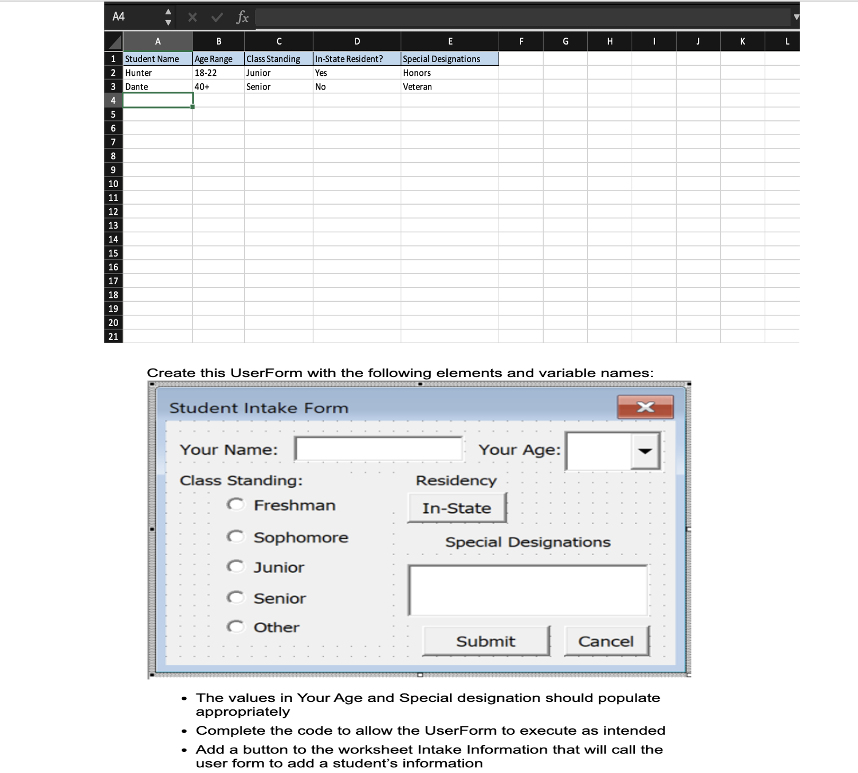Click the Cancel X icon in formula bar

[x=192, y=16]
